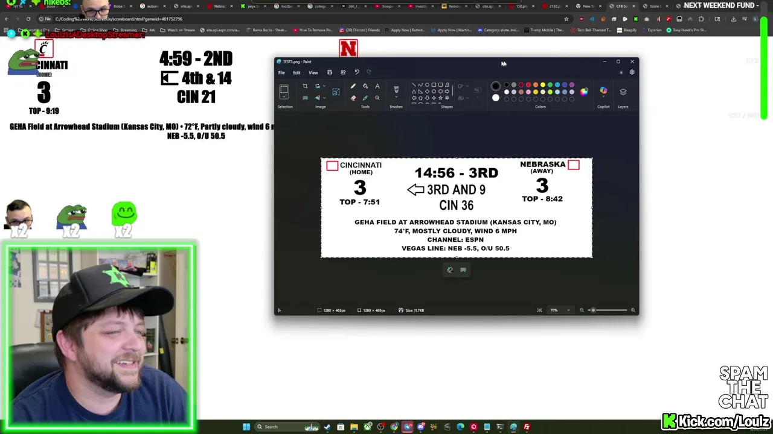
Task: Open the Selection options dropdown arrow
Action: pyautogui.click(x=284, y=98)
